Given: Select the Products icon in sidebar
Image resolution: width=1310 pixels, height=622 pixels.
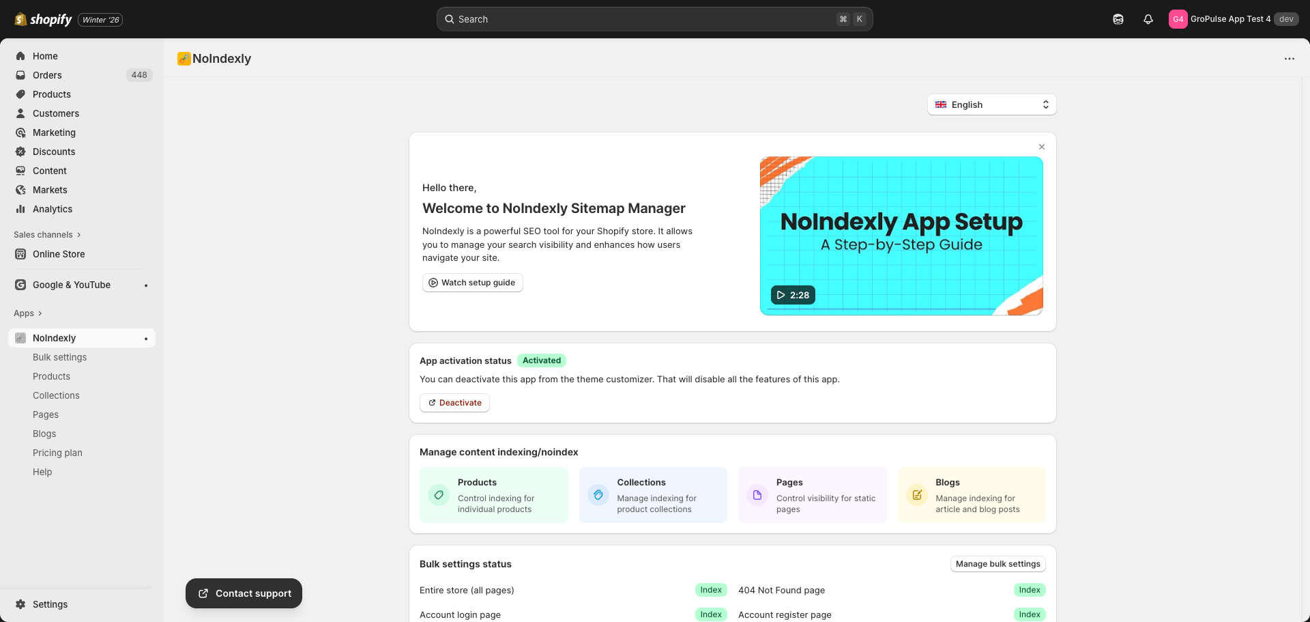Looking at the screenshot, I should (20, 94).
